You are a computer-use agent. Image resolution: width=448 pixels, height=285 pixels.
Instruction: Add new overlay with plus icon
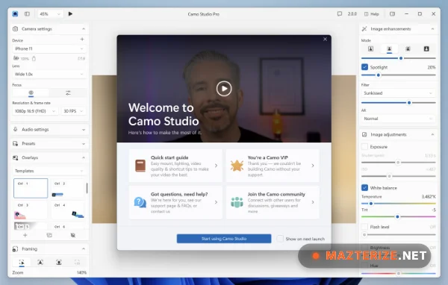(x=25, y=235)
